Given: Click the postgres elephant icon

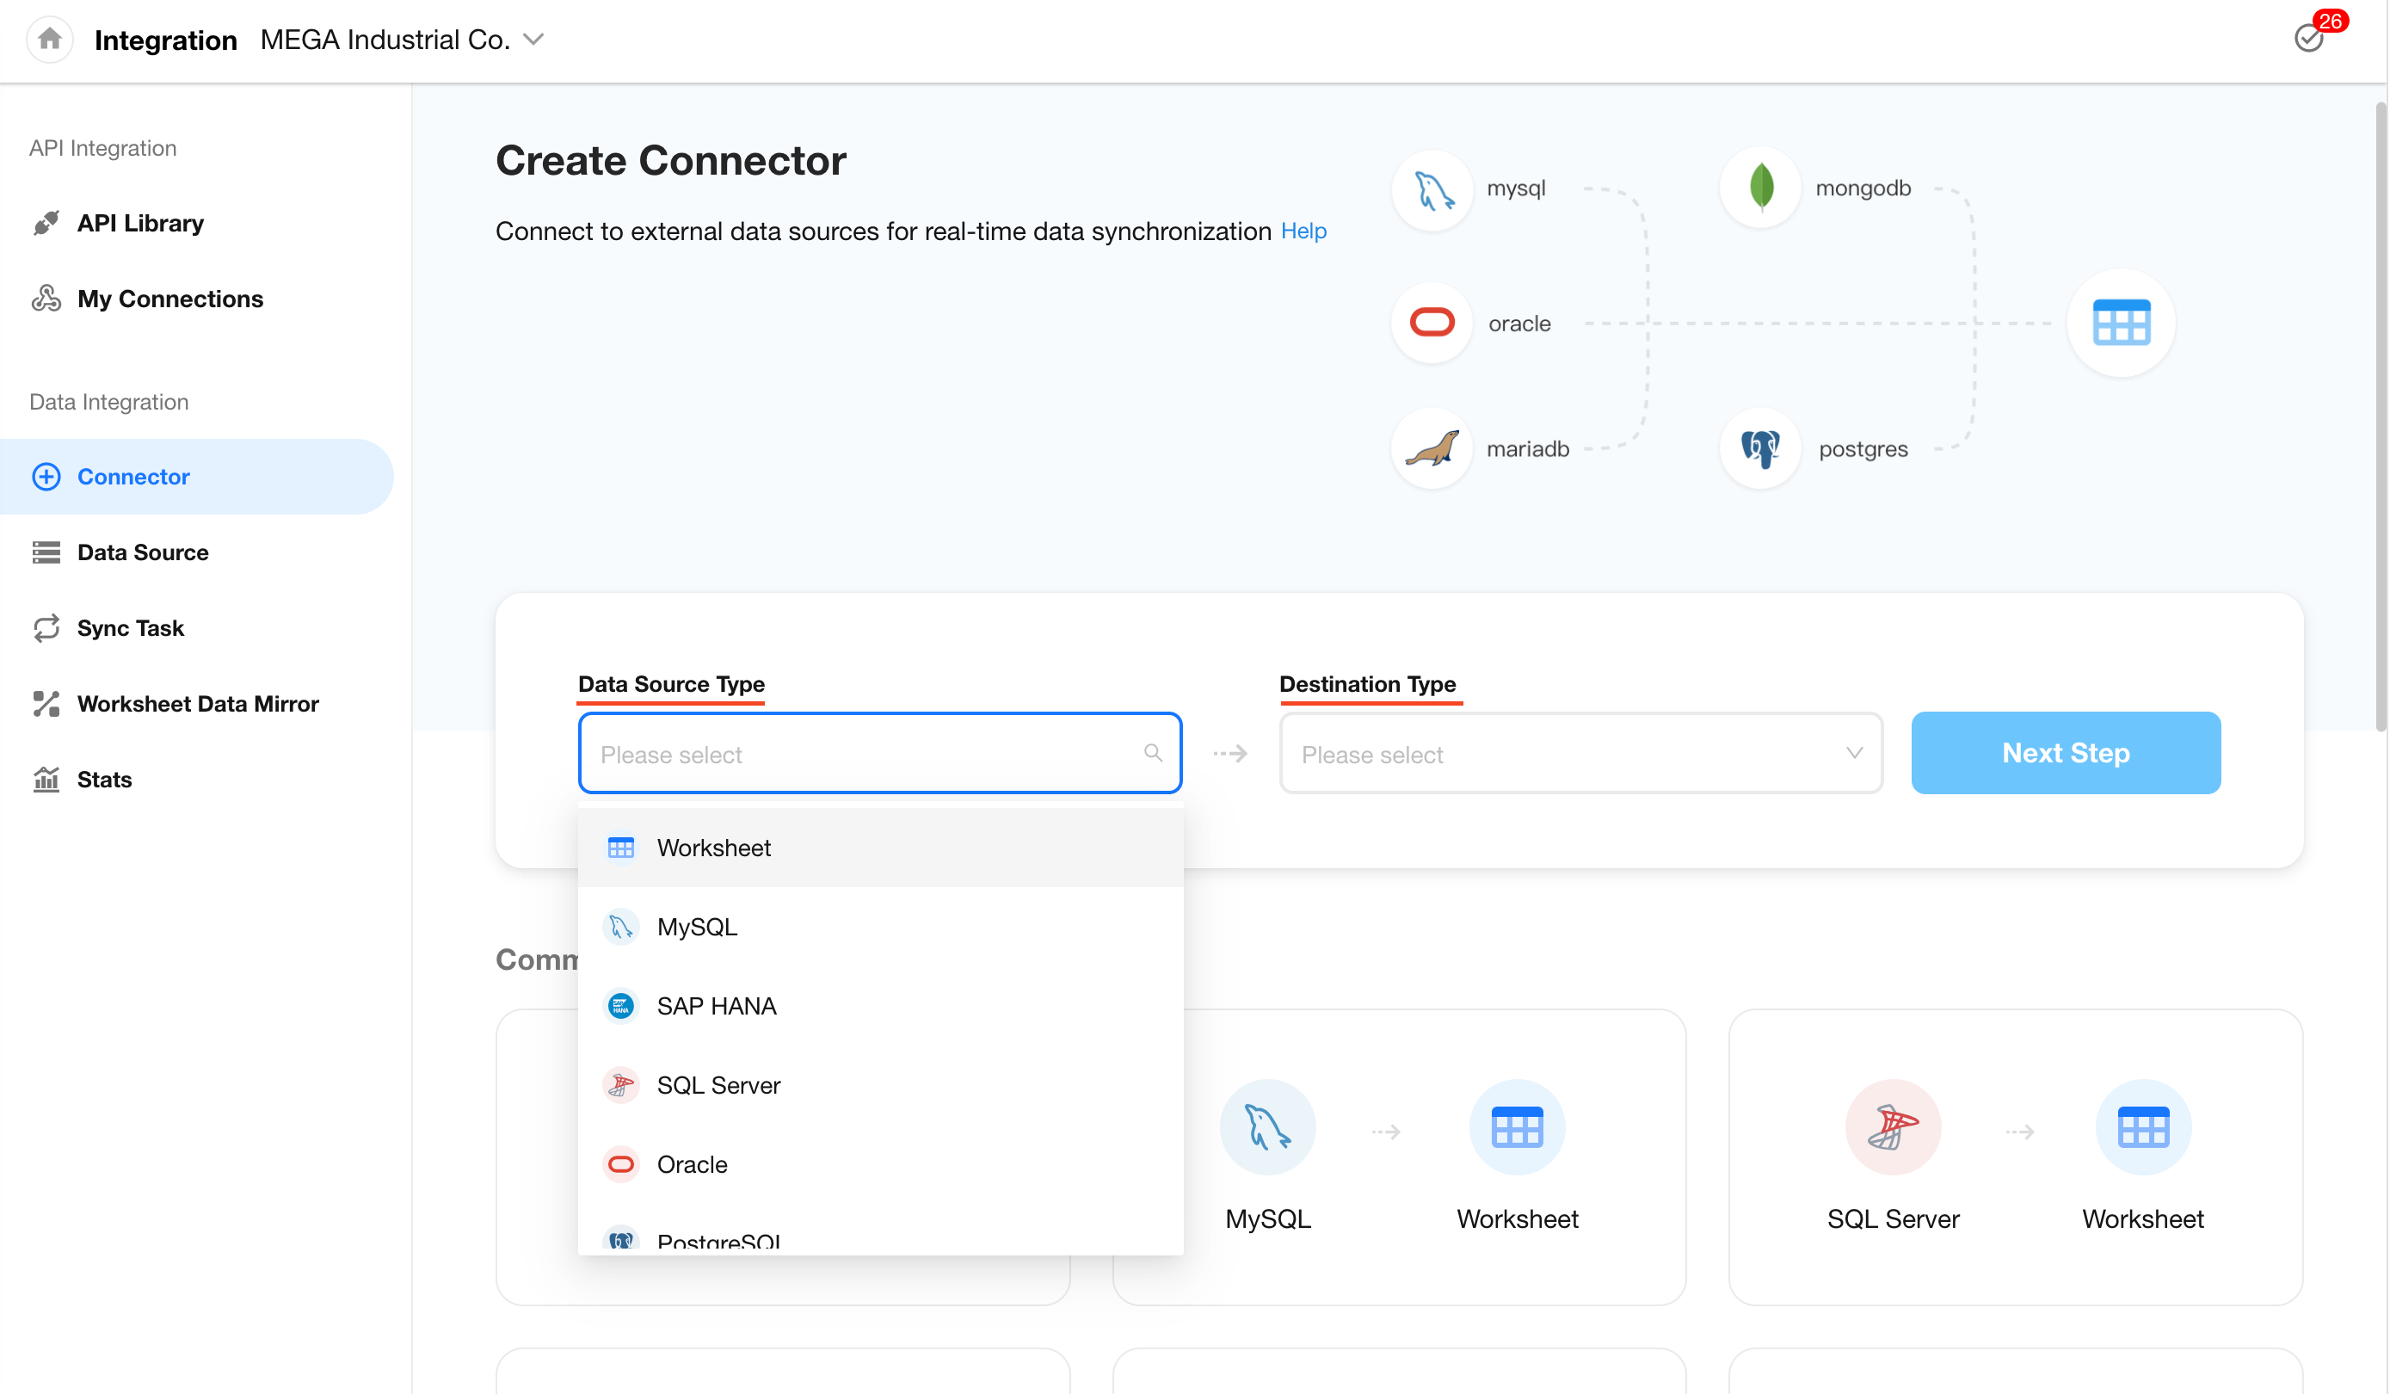Looking at the screenshot, I should pyautogui.click(x=1760, y=448).
